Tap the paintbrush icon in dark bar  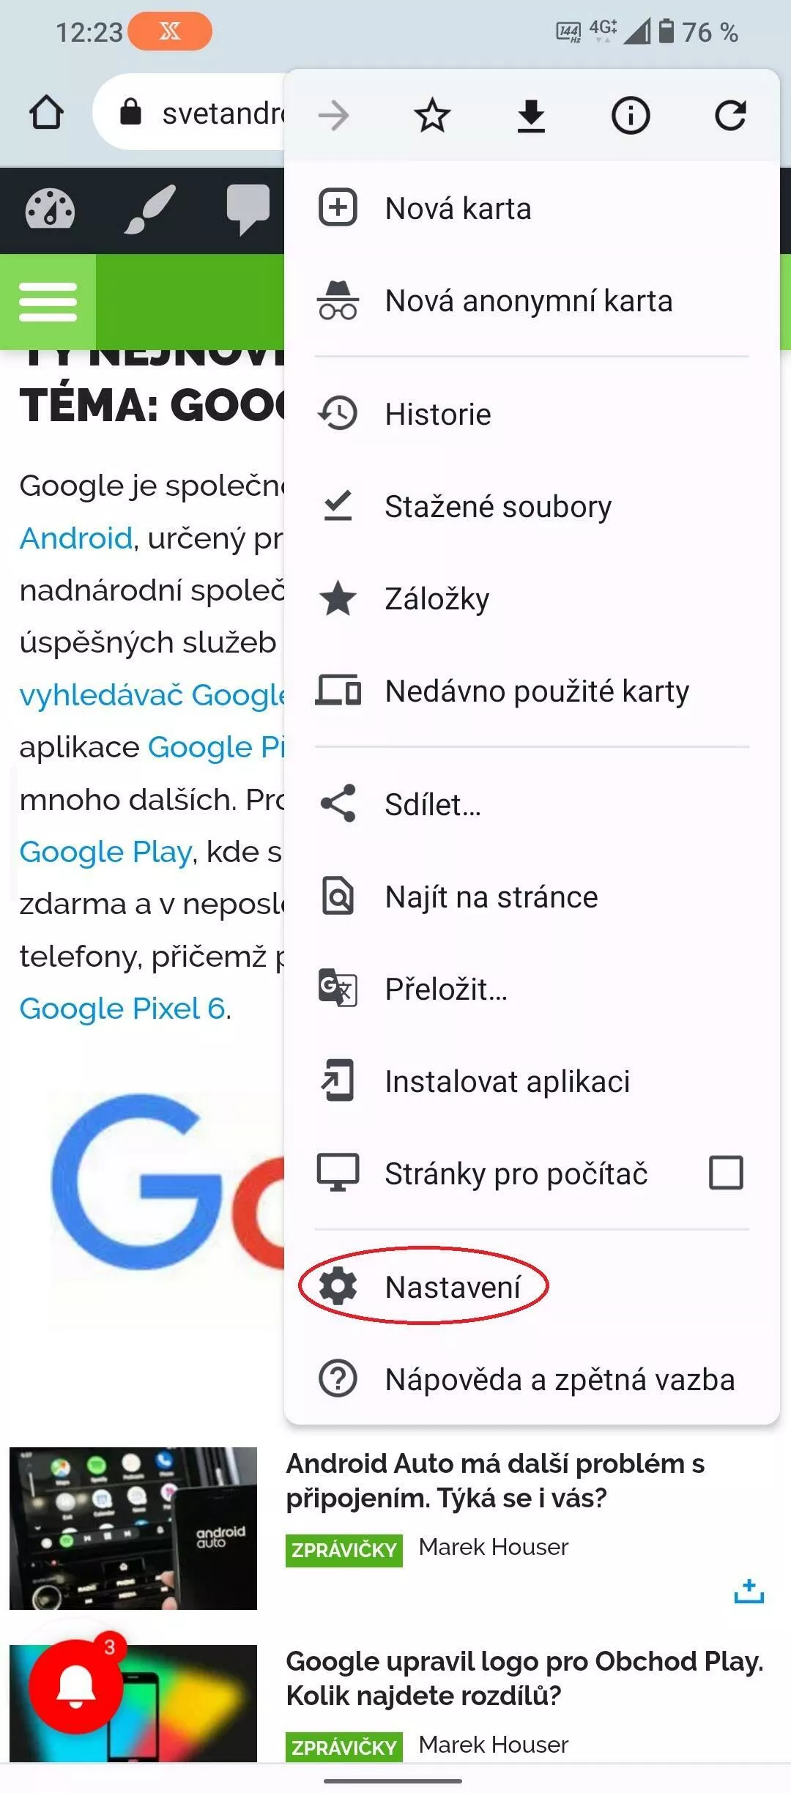[x=149, y=209]
